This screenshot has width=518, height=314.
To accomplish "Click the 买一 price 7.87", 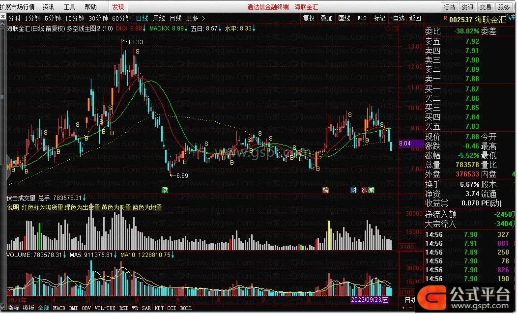I will pos(472,89).
